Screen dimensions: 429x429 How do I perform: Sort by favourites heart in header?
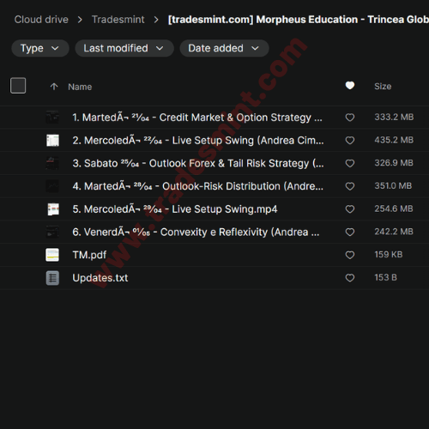click(x=350, y=86)
